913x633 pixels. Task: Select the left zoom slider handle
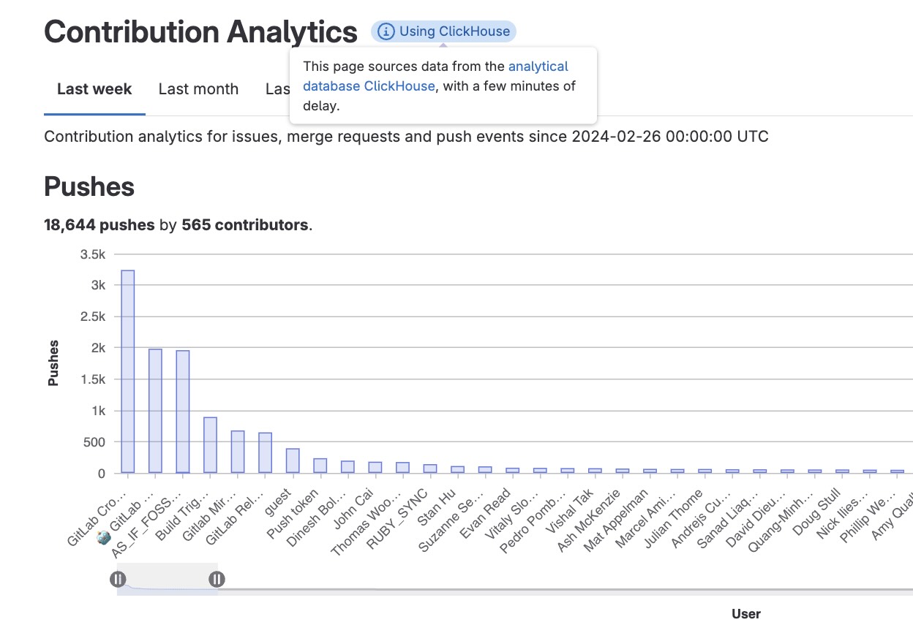click(x=119, y=579)
